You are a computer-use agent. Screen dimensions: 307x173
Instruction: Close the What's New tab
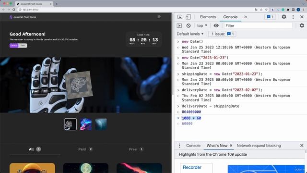pyautogui.click(x=231, y=146)
